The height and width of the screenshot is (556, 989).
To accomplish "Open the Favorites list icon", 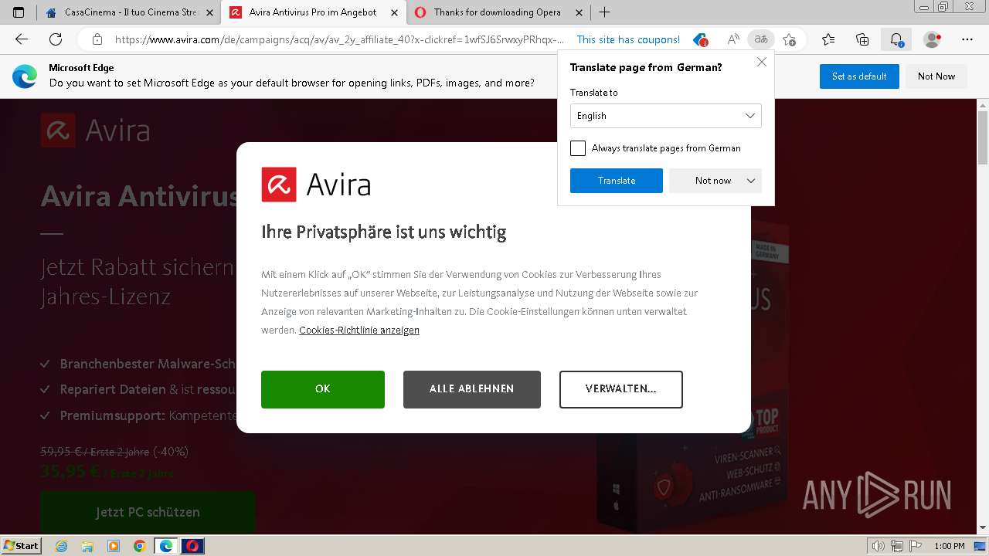I will (828, 39).
